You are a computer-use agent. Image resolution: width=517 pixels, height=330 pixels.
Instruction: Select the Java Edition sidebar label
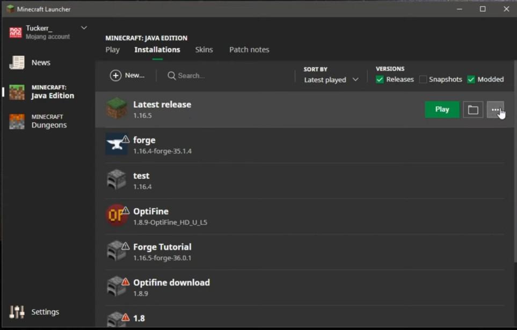point(53,96)
